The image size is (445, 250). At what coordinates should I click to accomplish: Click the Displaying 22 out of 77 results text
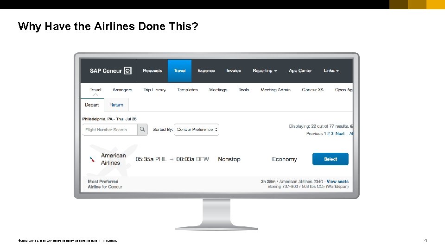[319, 126]
